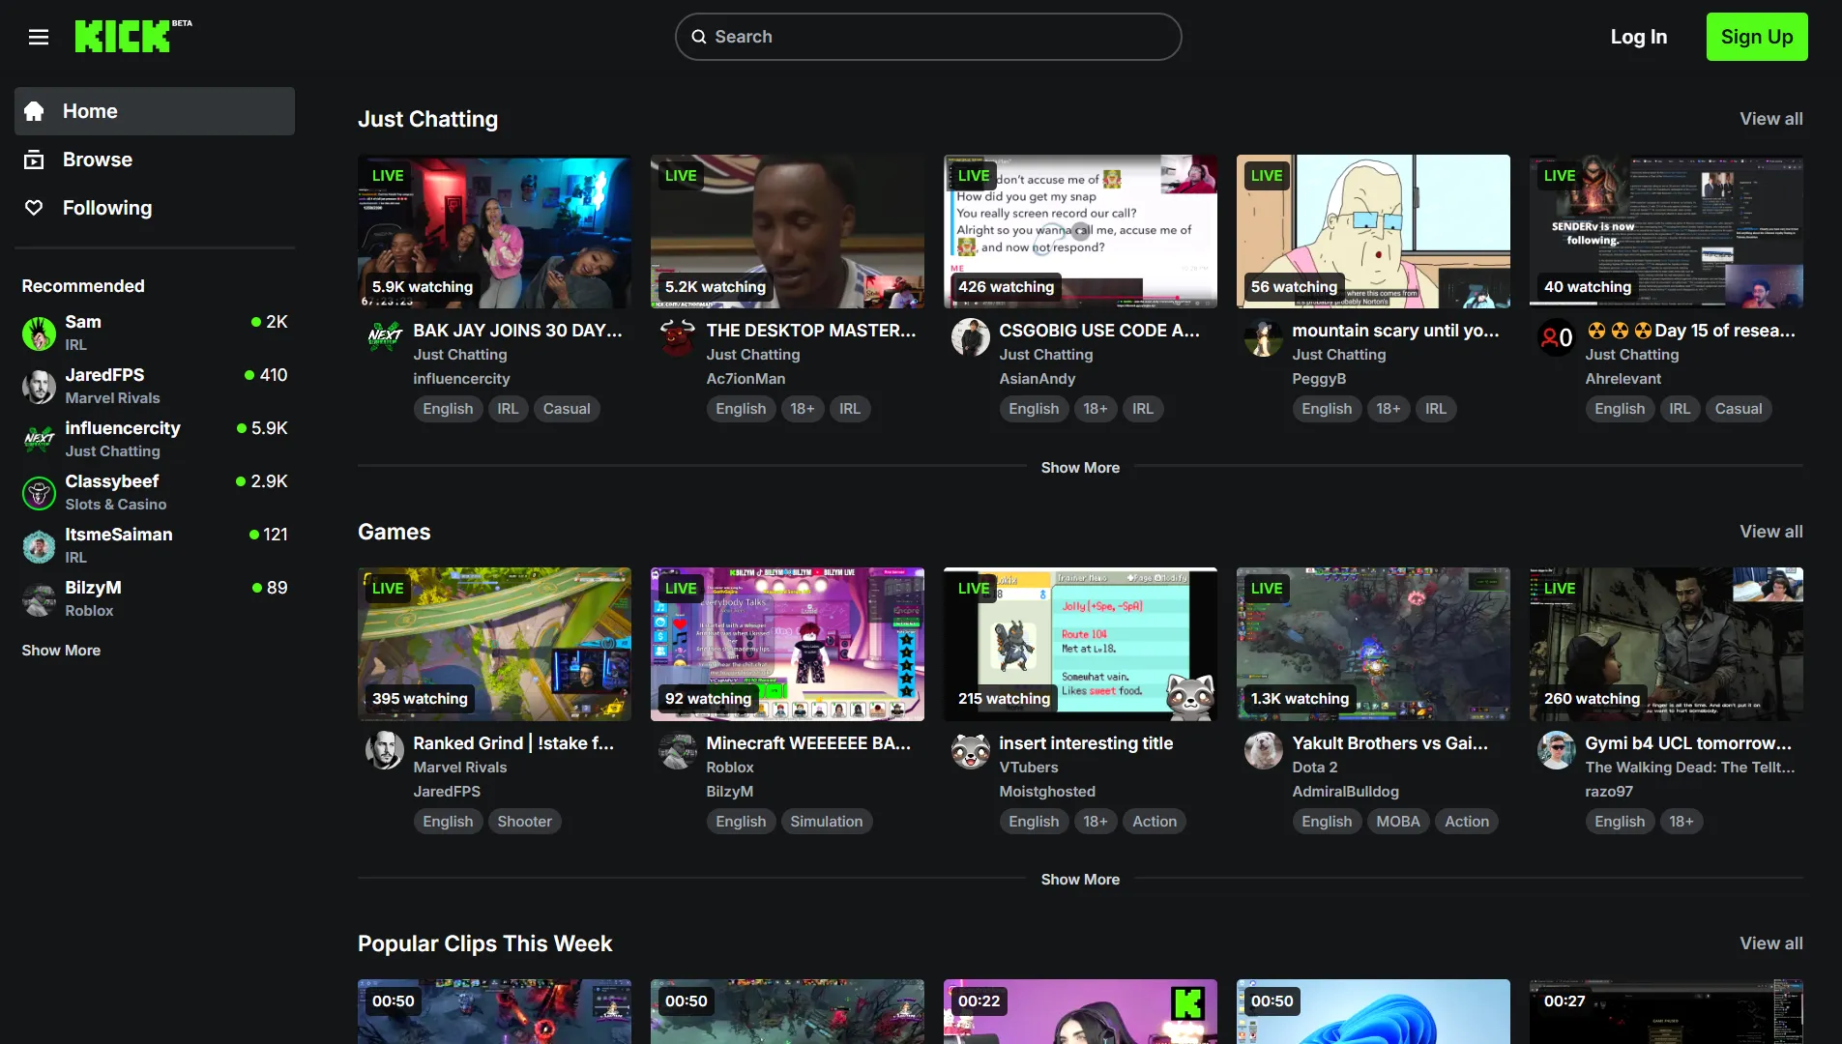Click the Home icon in sidebar
Screen dimensions: 1842x1044
pos(34,111)
